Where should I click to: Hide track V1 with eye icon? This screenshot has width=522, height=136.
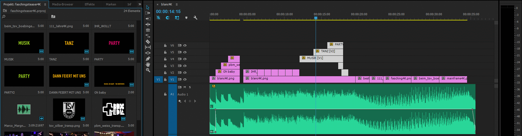click(x=185, y=79)
